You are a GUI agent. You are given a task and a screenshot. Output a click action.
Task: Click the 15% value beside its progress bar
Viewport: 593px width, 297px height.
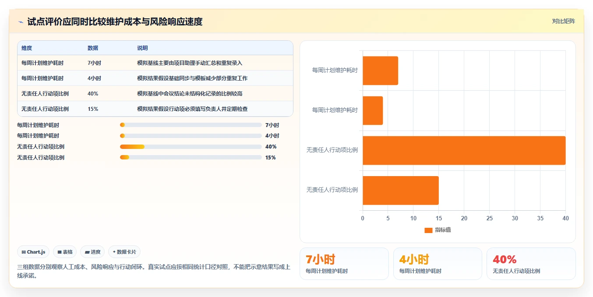tap(271, 158)
